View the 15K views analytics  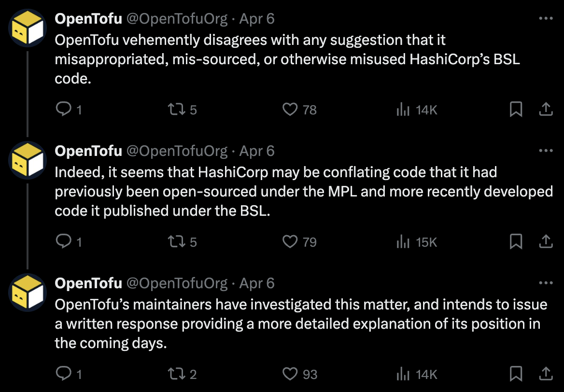click(x=403, y=242)
